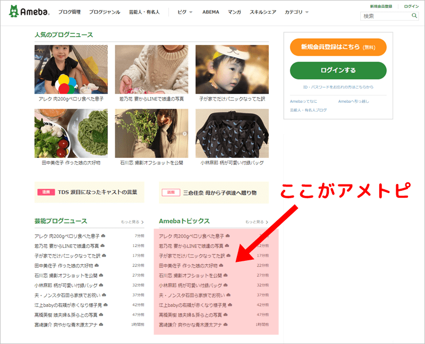The height and width of the screenshot is (344, 425).
Task: Open 江上babyの右頬が赤くなり様子見 in Amebaトピックス
Action: click(192, 305)
